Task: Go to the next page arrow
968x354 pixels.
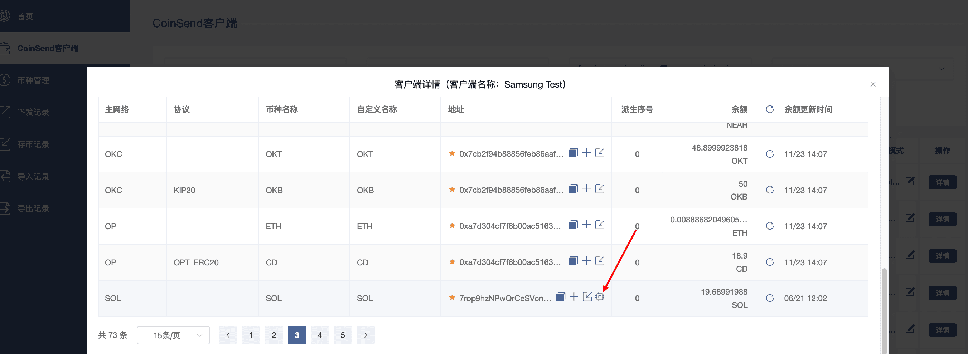Action: [365, 335]
